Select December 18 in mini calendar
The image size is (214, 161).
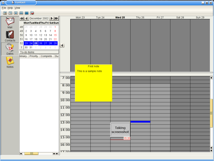(36, 39)
